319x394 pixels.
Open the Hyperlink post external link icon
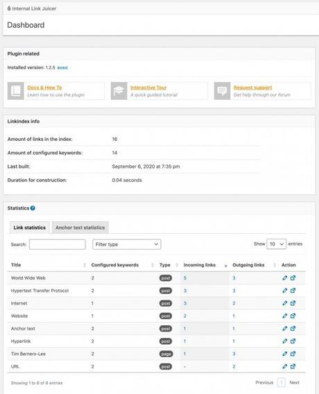coord(293,341)
